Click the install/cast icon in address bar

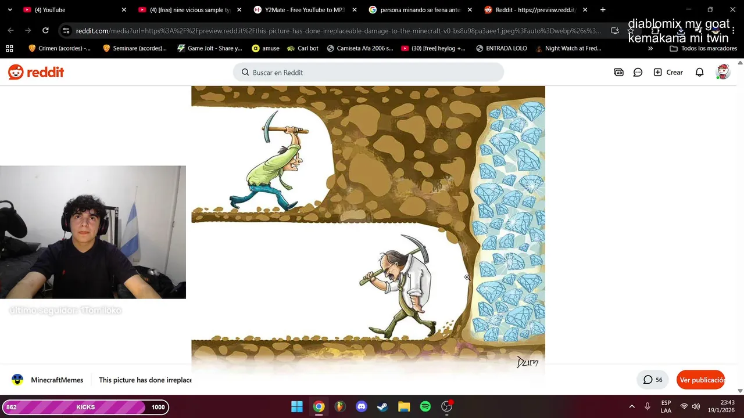tap(615, 31)
